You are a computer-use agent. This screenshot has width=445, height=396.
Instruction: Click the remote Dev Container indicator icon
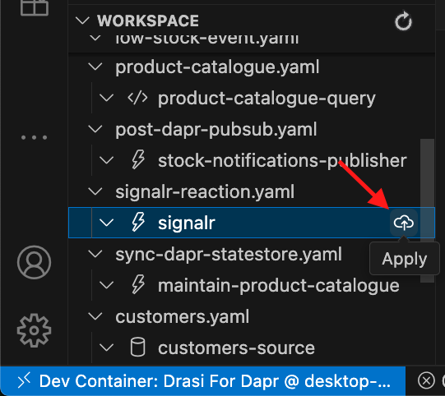coord(24,380)
